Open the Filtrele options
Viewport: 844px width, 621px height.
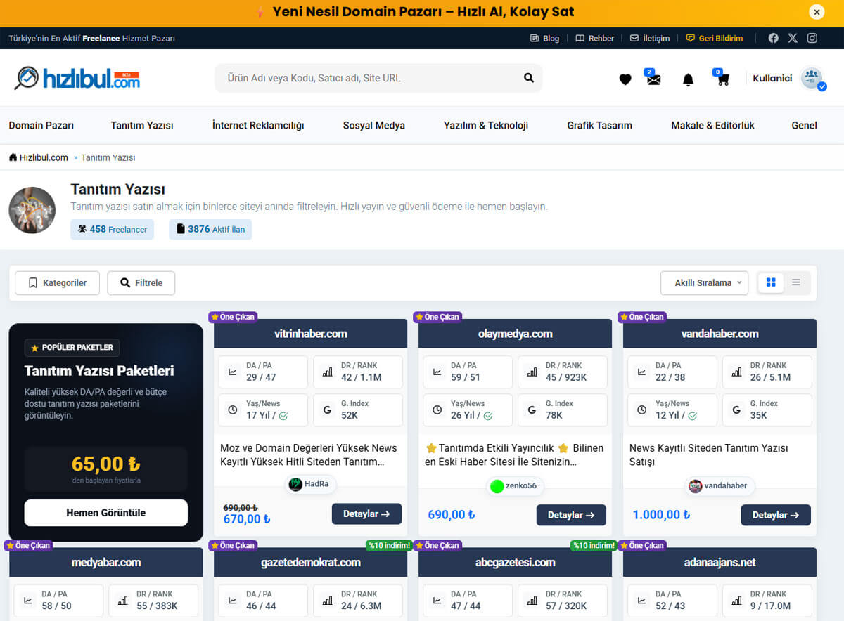141,282
